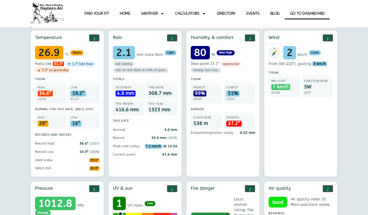Click the oppressive dew point tag
Viewport: 368px width, 215px height.
[x=231, y=64]
